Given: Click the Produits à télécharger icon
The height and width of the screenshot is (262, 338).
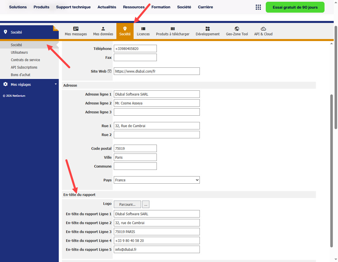Looking at the screenshot, I should [x=173, y=28].
